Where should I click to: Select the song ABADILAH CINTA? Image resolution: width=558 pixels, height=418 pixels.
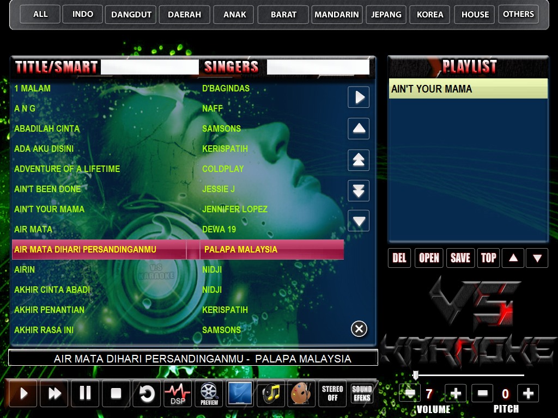[47, 128]
